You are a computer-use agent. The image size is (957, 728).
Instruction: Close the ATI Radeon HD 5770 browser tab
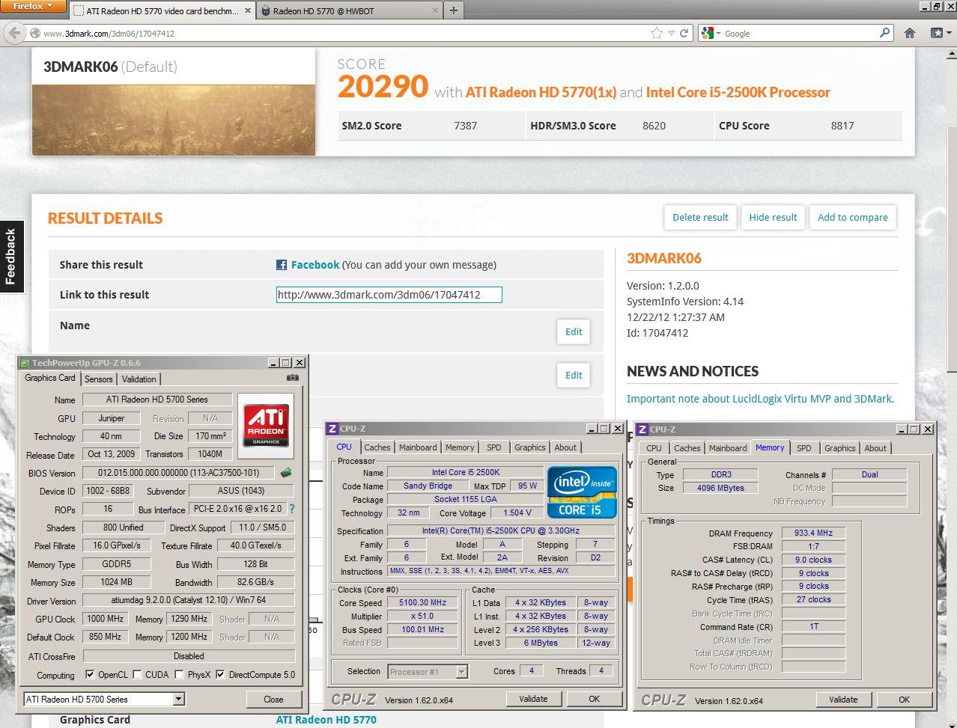[248, 11]
